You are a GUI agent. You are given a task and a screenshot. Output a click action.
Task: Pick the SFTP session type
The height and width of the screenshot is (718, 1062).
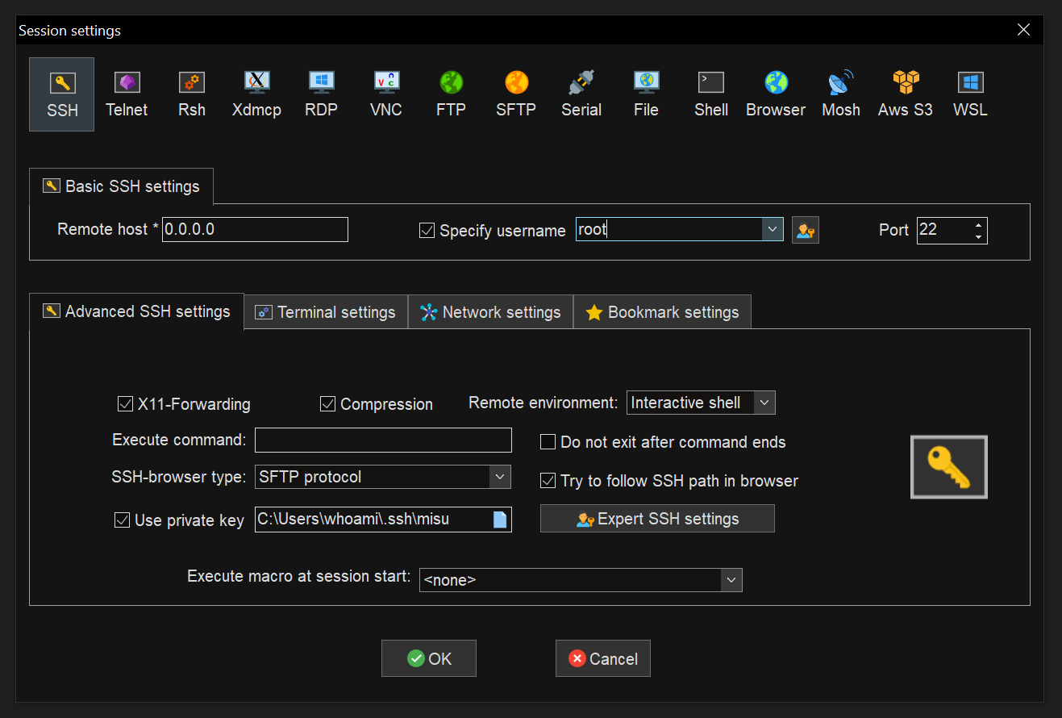(x=516, y=94)
